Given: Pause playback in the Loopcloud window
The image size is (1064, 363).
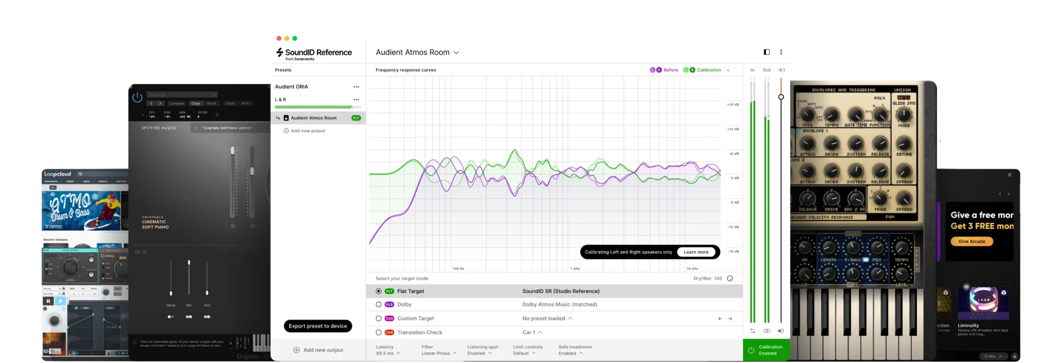Looking at the screenshot, I should click(x=48, y=301).
